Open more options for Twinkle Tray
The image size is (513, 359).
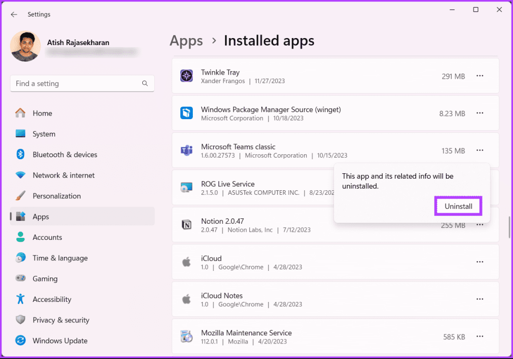[479, 76]
